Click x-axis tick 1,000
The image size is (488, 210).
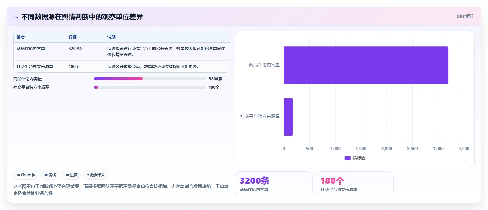335,149
